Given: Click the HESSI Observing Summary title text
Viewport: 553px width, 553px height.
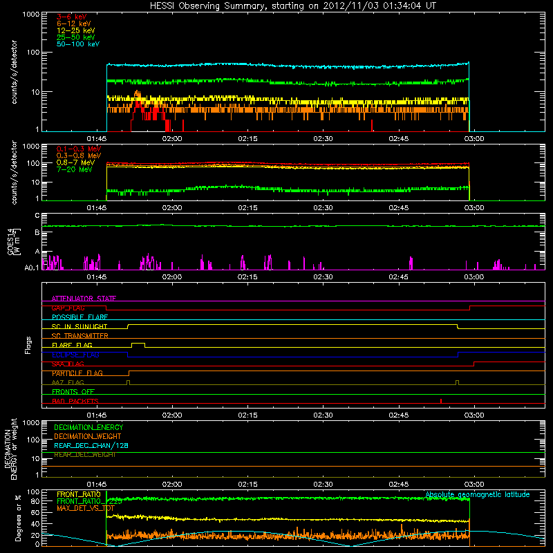Looking at the screenshot, I should [x=292, y=6].
